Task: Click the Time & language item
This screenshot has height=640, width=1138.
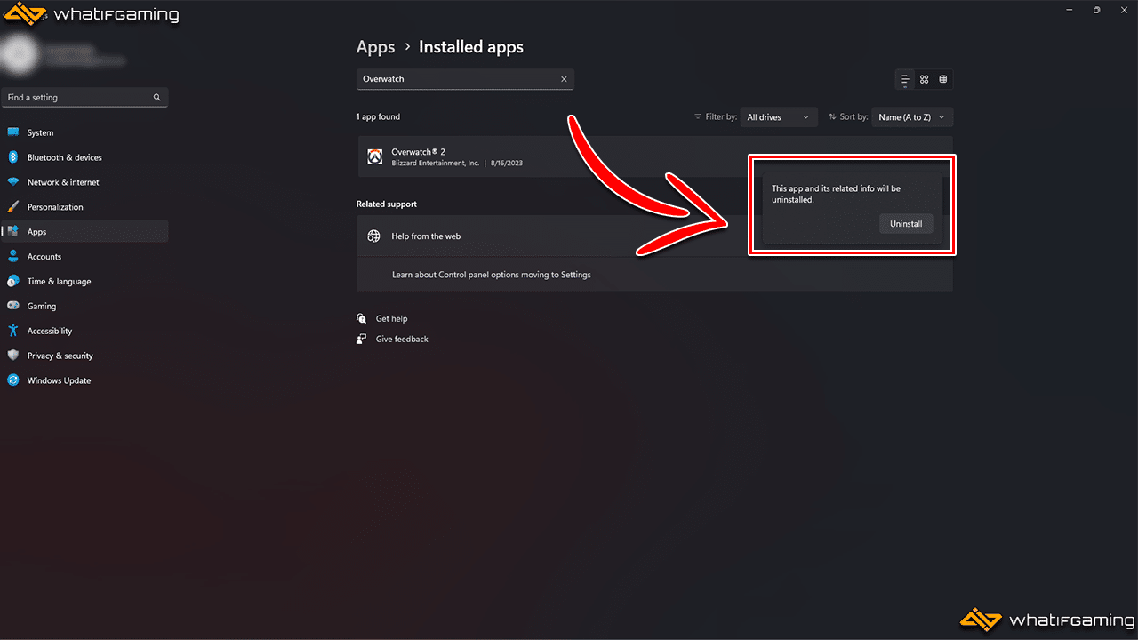Action: pyautogui.click(x=84, y=282)
